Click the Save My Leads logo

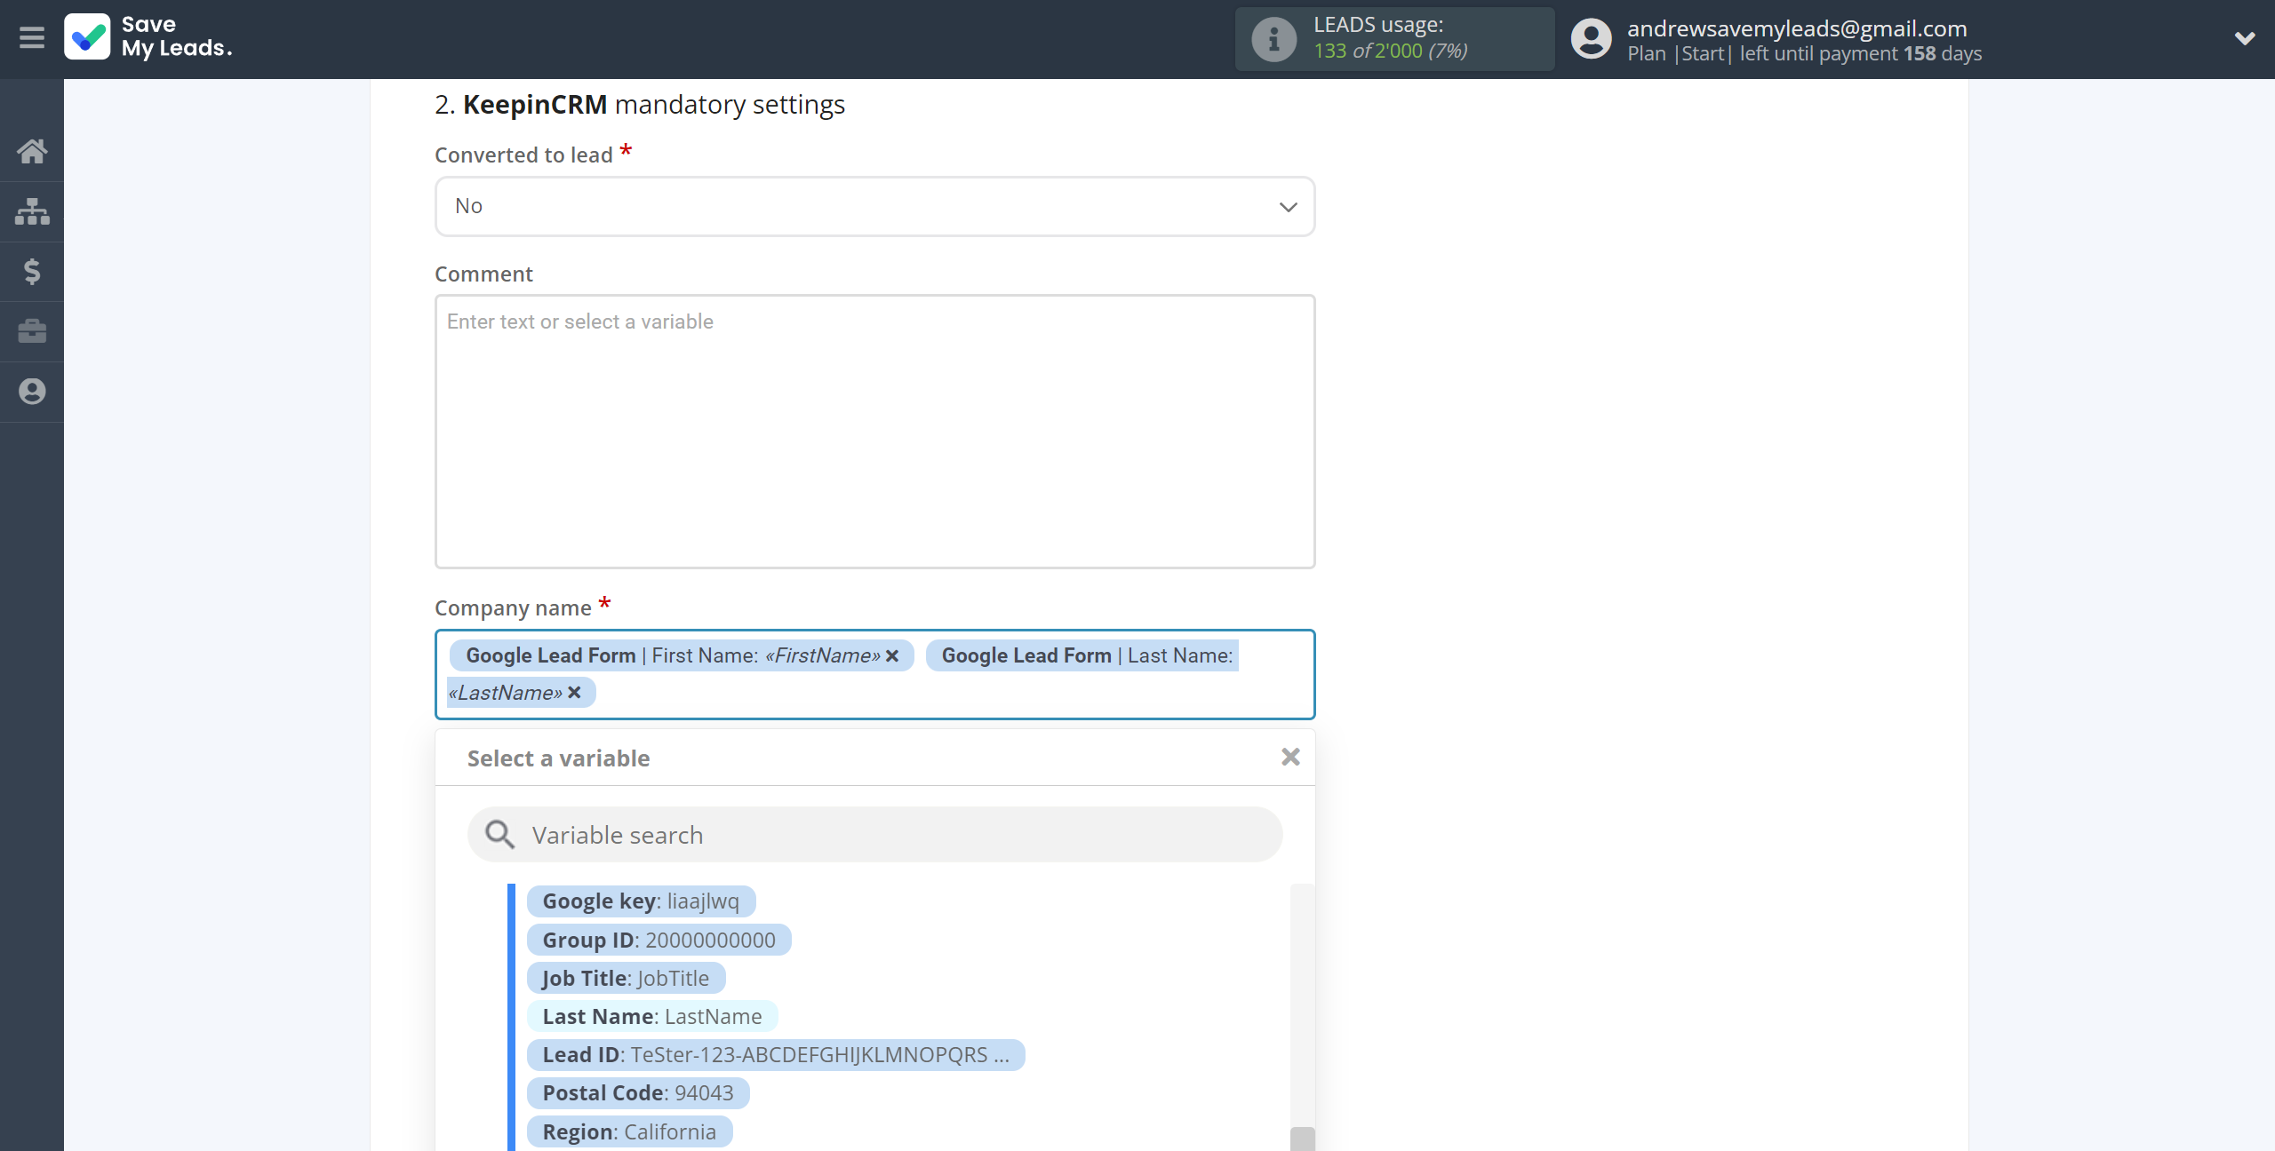148,37
